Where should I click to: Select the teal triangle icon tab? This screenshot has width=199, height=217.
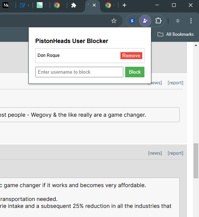pyautogui.click(x=40, y=5)
